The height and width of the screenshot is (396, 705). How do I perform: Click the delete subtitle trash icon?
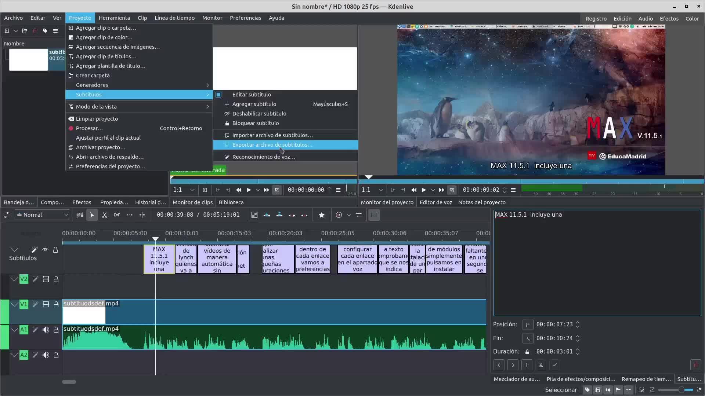[x=695, y=365]
